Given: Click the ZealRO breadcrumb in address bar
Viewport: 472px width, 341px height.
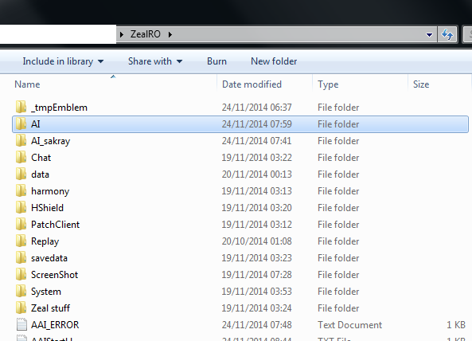Looking at the screenshot, I should point(146,34).
